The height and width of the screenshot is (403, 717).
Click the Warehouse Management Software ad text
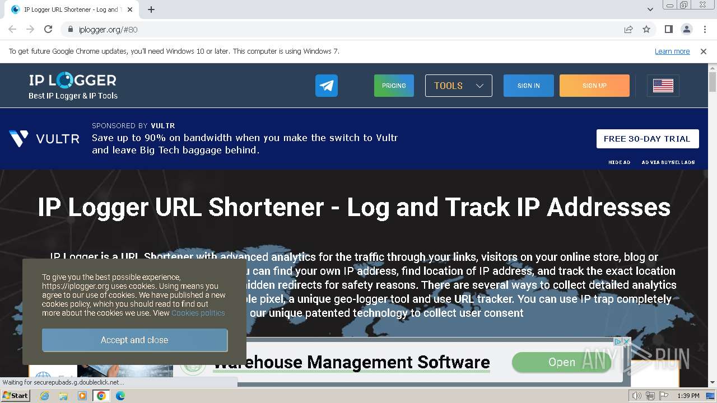click(352, 362)
